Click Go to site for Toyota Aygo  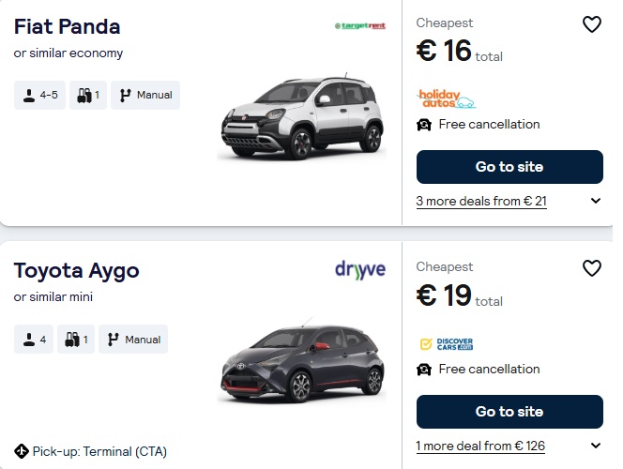coord(509,412)
